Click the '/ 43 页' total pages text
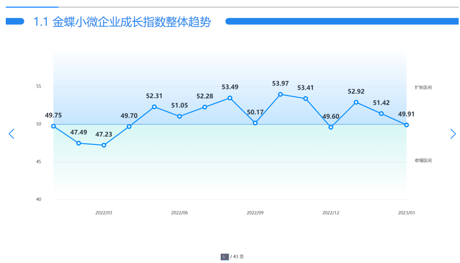Image resolution: width=460 pixels, height=263 pixels. click(237, 257)
